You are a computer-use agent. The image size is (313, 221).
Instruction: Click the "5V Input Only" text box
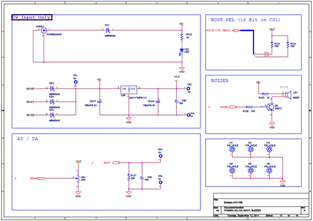pos(32,17)
